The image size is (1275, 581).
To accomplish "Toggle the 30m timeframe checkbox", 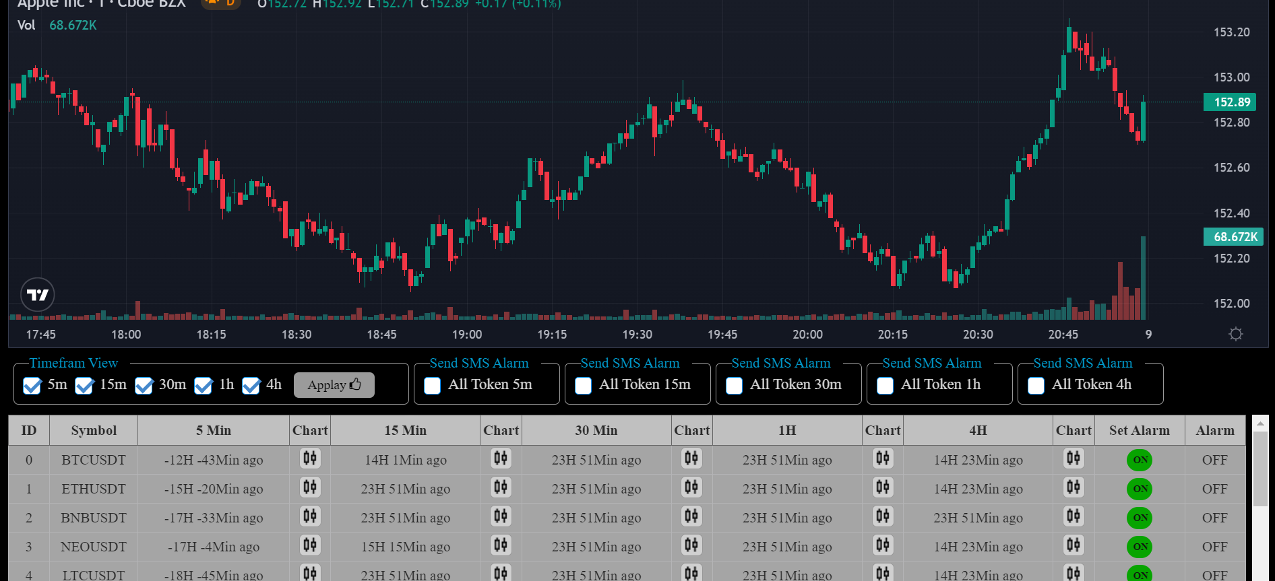I will click(x=144, y=385).
